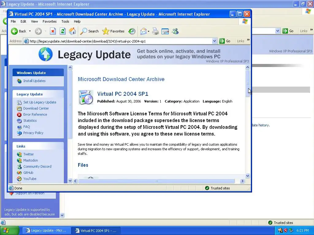
Task: Click the Home icon in toolbar
Action: tap(72, 31)
